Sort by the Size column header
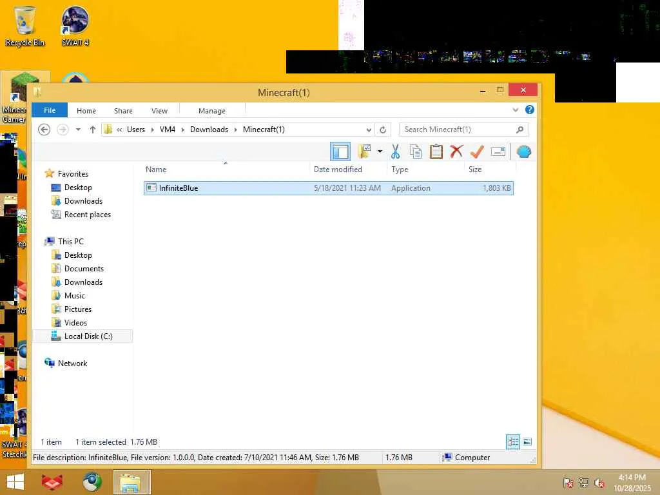 pos(475,170)
